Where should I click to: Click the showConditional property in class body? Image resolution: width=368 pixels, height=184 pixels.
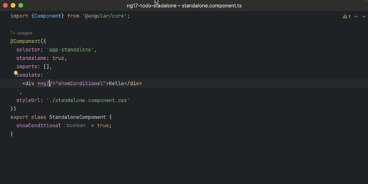(39, 125)
